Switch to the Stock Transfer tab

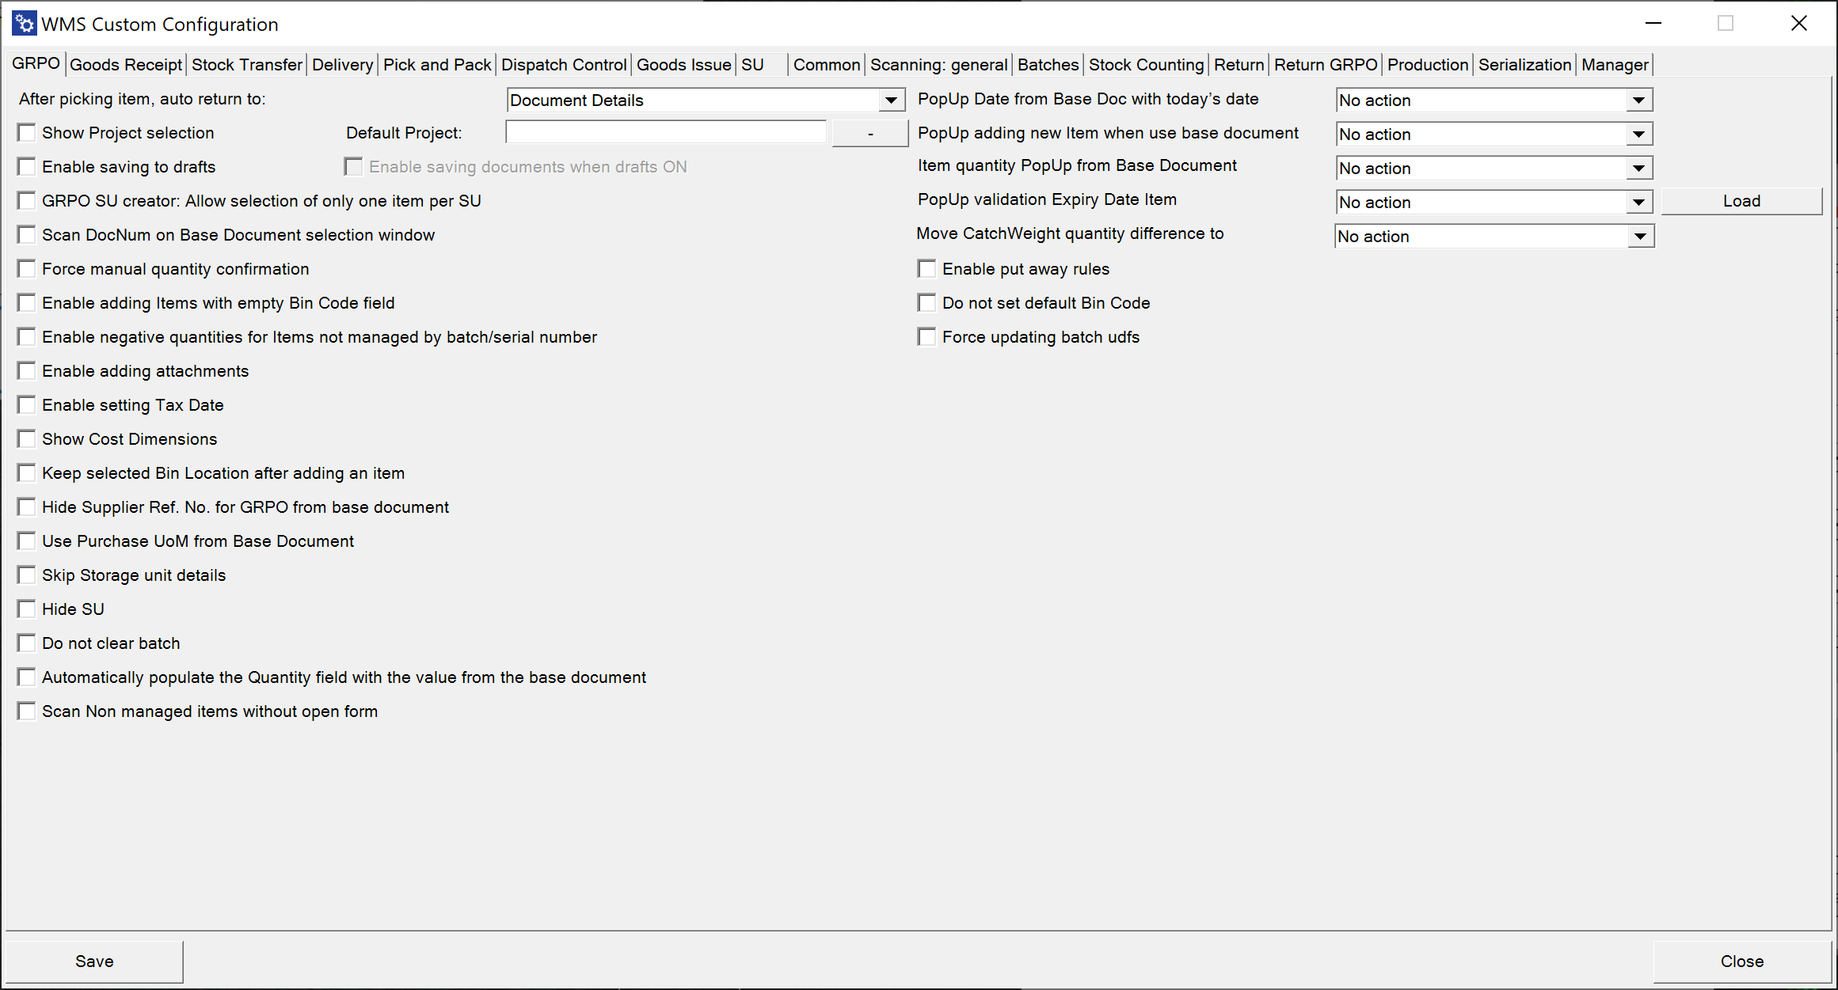click(x=247, y=65)
